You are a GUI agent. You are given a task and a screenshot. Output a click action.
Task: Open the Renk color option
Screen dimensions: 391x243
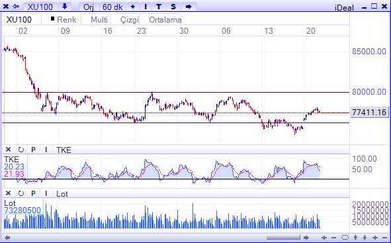pyautogui.click(x=66, y=20)
